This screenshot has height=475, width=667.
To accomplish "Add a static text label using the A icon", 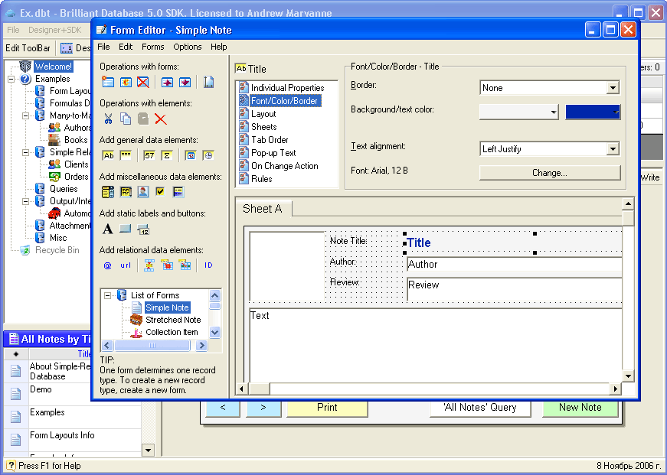I will coord(107,228).
